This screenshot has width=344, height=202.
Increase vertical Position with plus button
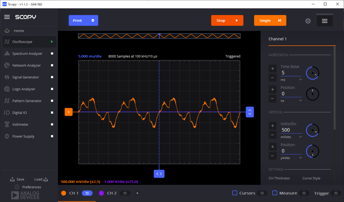click(x=272, y=147)
